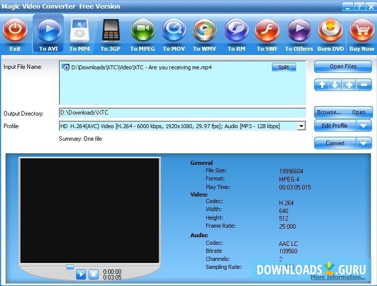
Task: Pick the To MOV QuickTime icon
Action: [173, 31]
